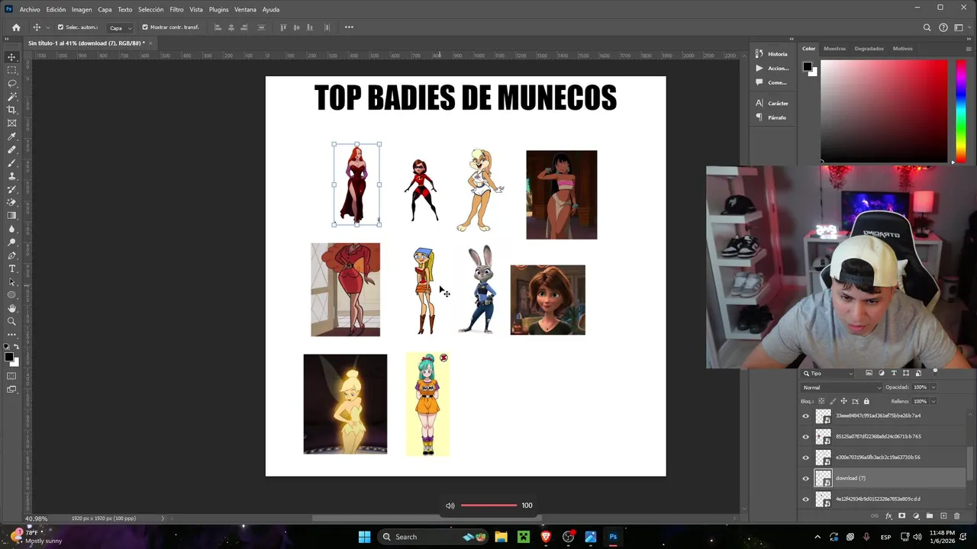Hide the layer starting with e300e70319
The image size is (977, 549).
[x=805, y=457]
